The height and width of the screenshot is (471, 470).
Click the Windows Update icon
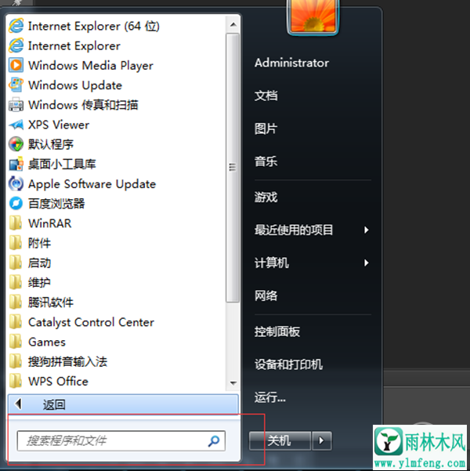coord(16,85)
